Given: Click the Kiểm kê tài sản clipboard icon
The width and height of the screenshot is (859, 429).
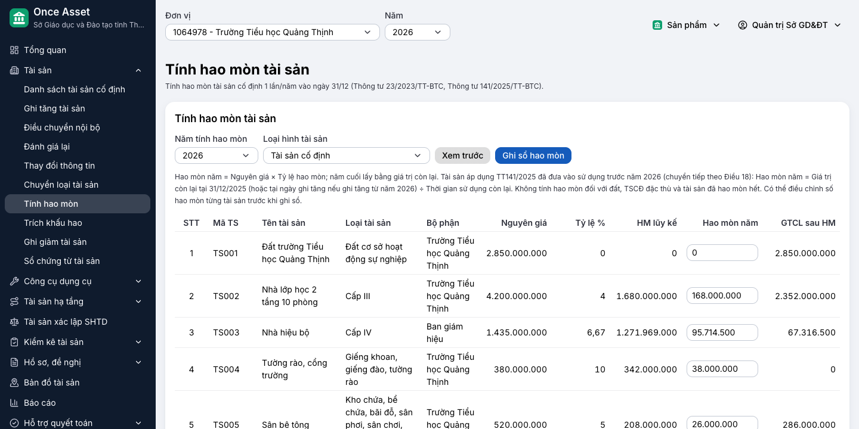Looking at the screenshot, I should pyautogui.click(x=14, y=342).
